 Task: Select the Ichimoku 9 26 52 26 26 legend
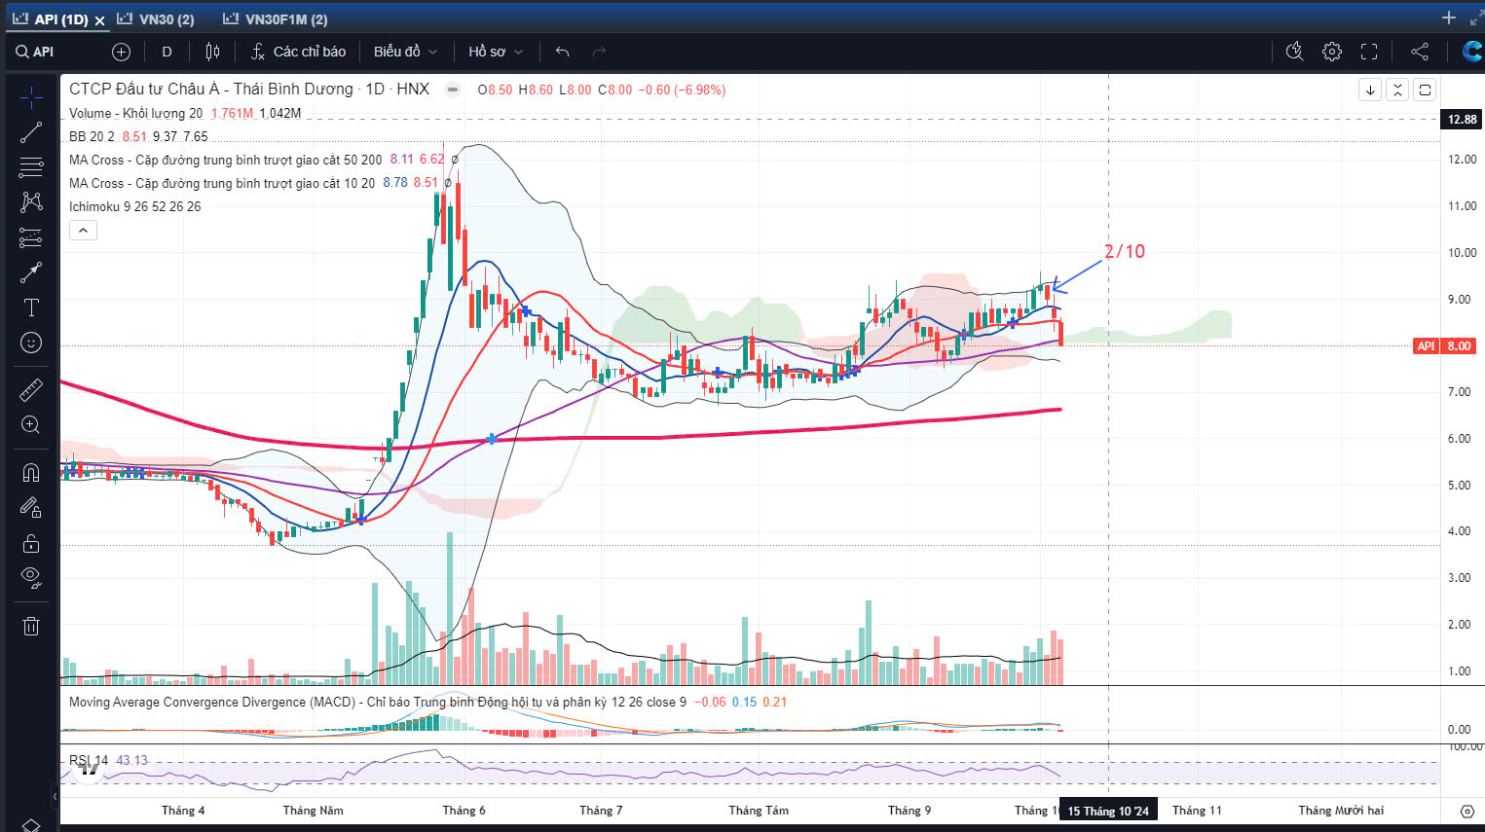(x=134, y=206)
